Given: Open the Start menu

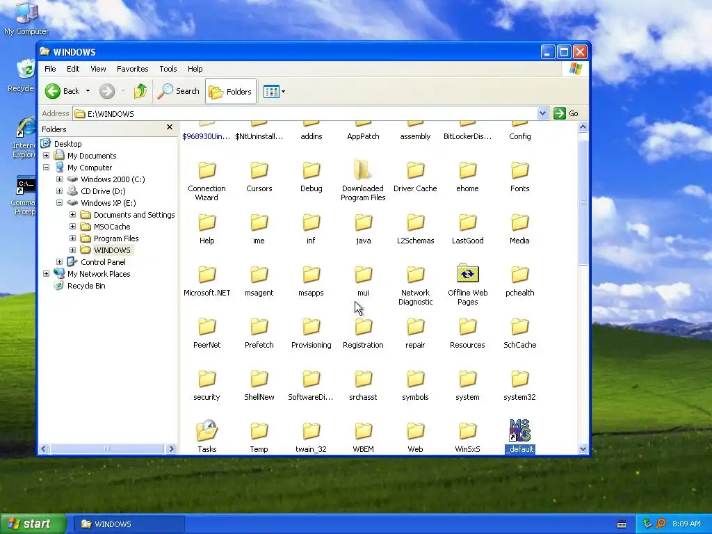Looking at the screenshot, I should [x=33, y=524].
